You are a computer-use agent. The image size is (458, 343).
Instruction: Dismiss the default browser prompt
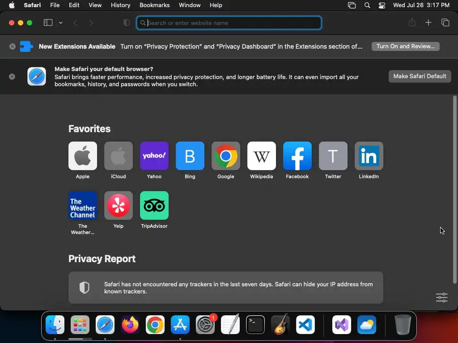[12, 76]
